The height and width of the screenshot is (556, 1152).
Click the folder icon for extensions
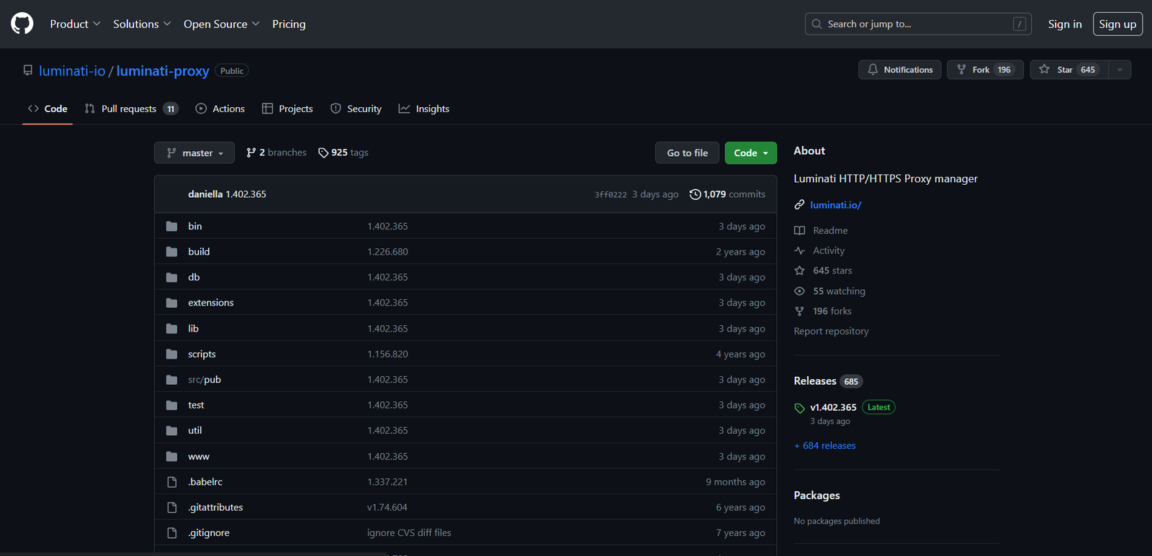pyautogui.click(x=171, y=303)
